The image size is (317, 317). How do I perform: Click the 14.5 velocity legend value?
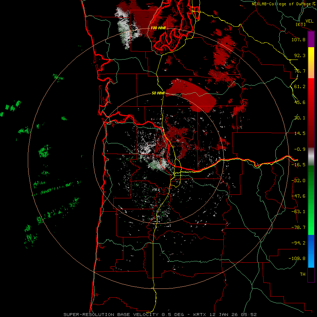tap(300, 133)
